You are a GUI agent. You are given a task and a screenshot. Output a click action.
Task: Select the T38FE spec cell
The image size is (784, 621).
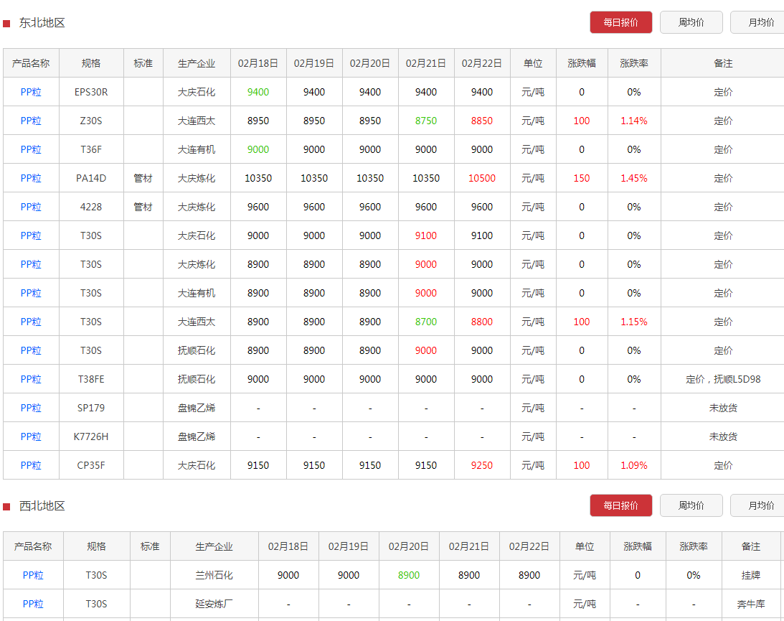91,379
